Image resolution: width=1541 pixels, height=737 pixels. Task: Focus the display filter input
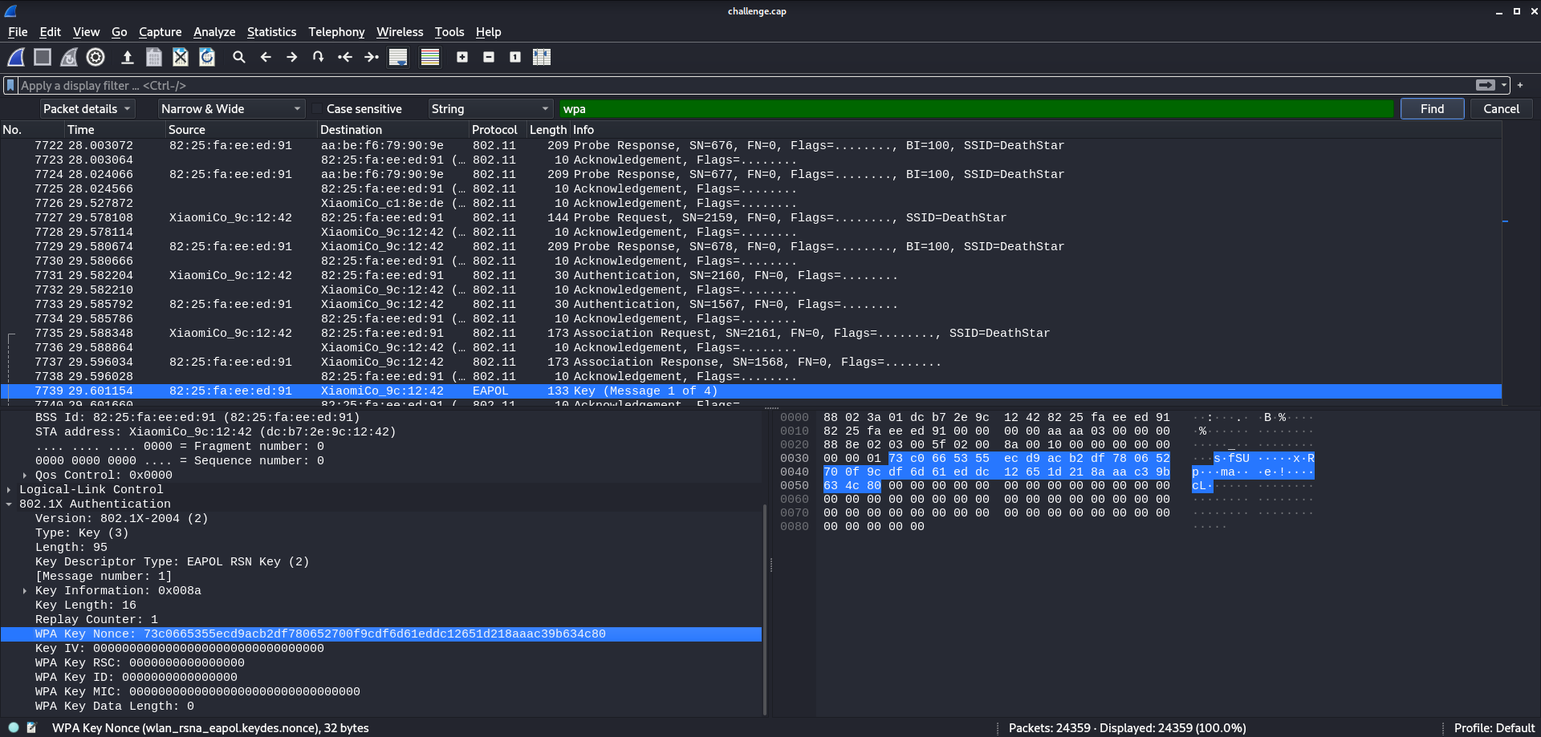click(x=746, y=85)
